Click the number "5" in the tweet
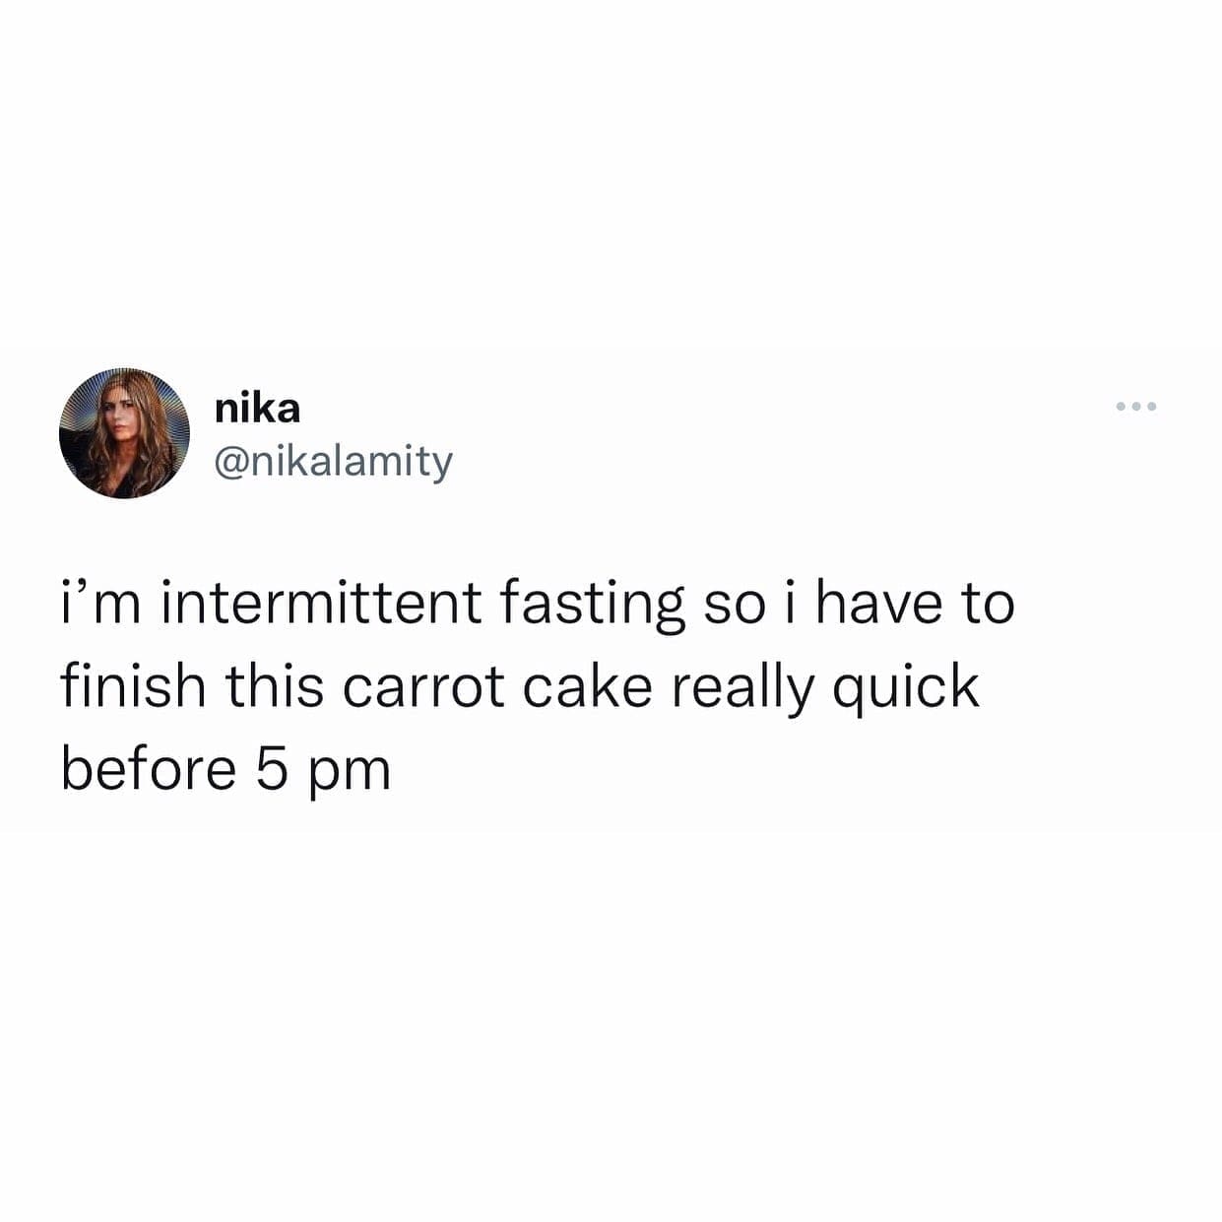Viewport: 1222px width, 1222px height. pyautogui.click(x=273, y=769)
